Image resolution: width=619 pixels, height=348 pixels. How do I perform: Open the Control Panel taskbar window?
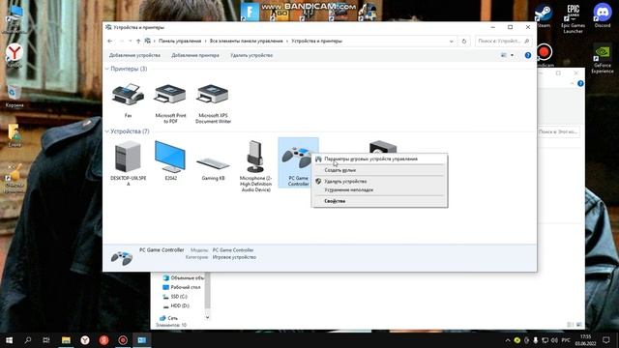click(142, 340)
